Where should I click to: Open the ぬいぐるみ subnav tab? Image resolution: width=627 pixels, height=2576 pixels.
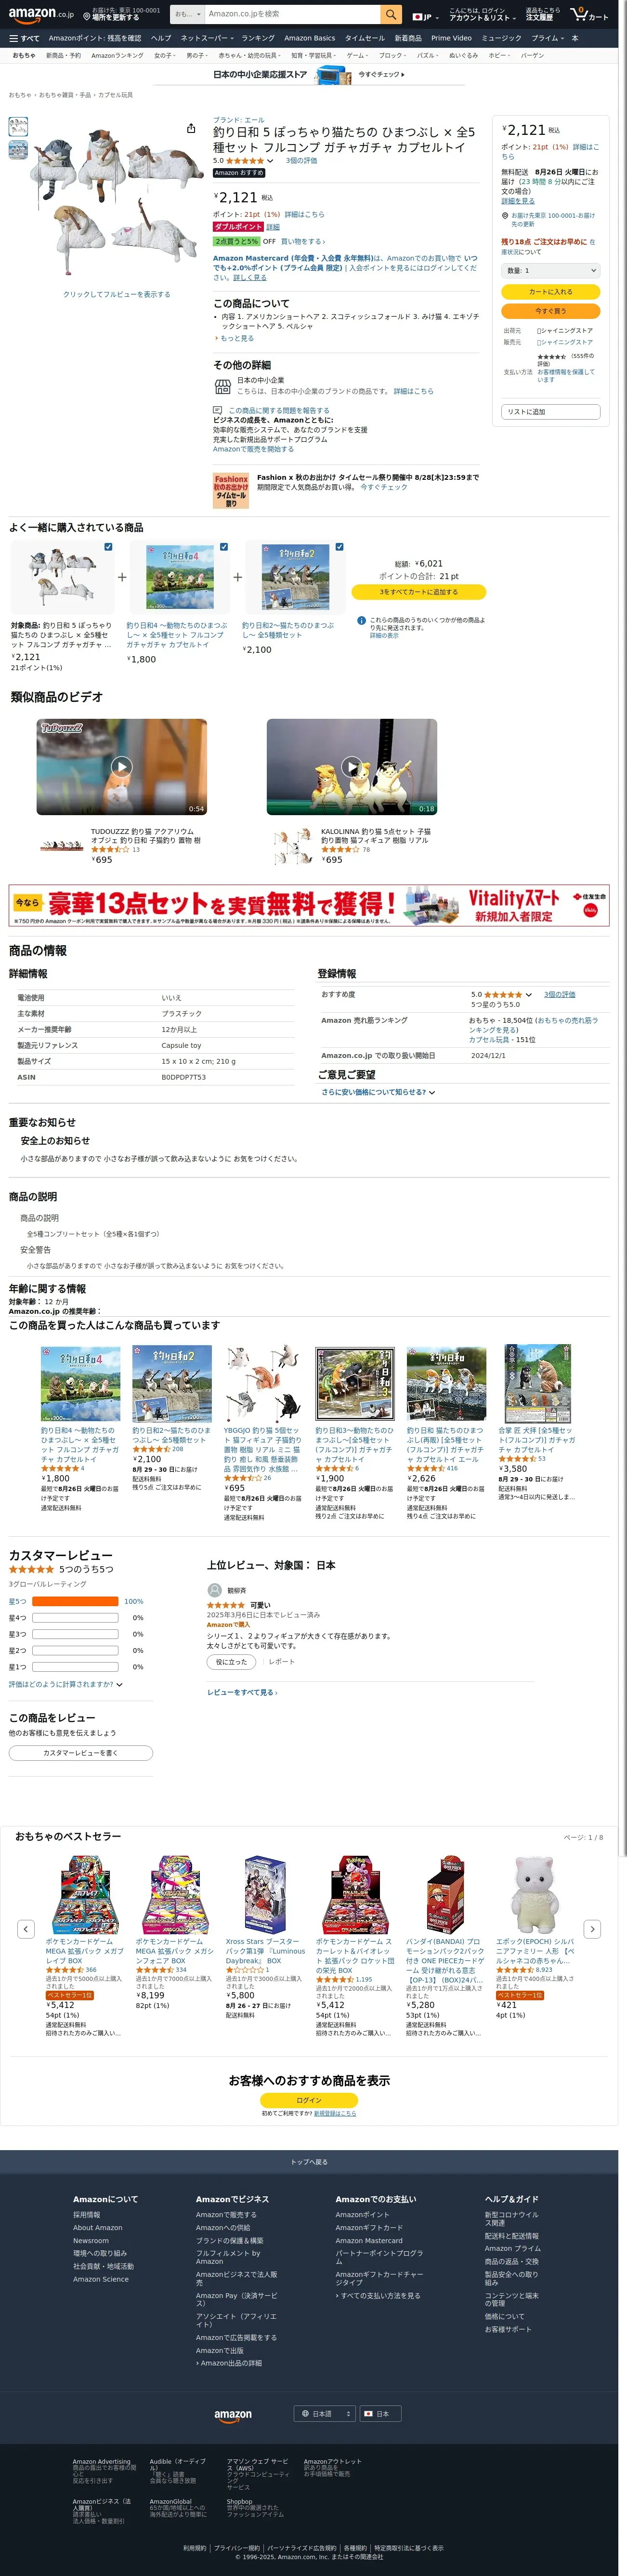pos(463,56)
